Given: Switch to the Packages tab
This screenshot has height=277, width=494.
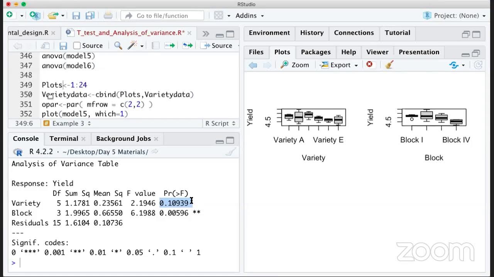Looking at the screenshot, I should [316, 52].
